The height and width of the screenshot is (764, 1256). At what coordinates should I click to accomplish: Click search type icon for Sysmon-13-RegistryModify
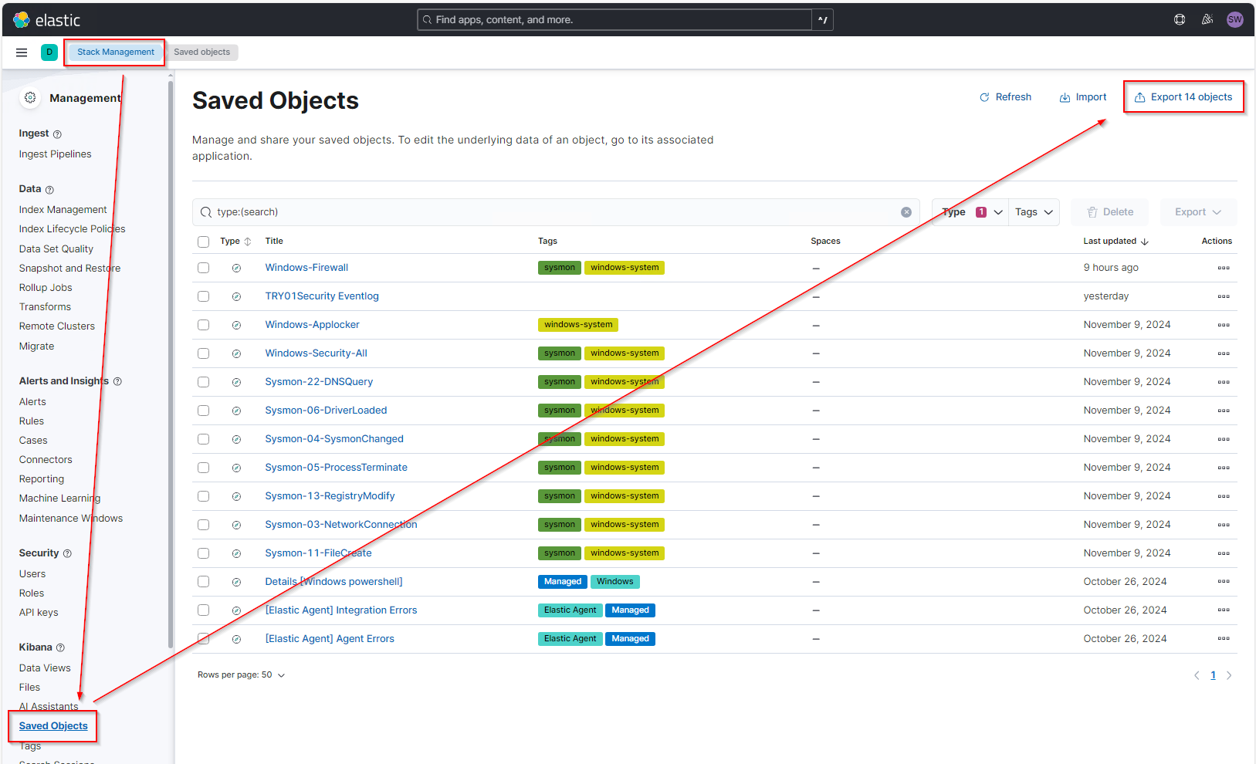(x=236, y=496)
